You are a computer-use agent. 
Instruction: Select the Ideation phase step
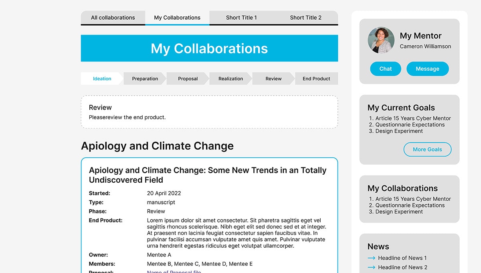click(102, 79)
